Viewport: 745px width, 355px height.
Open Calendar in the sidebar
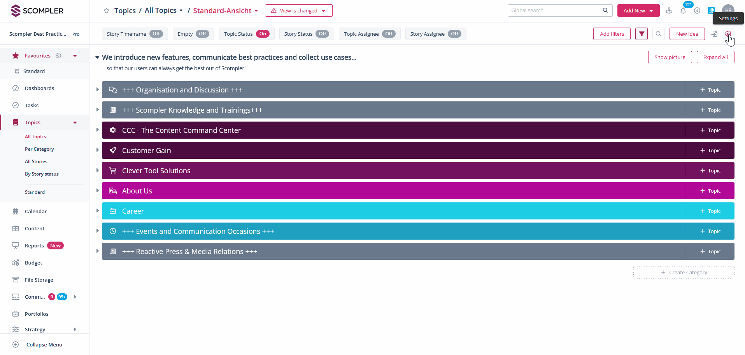point(36,211)
